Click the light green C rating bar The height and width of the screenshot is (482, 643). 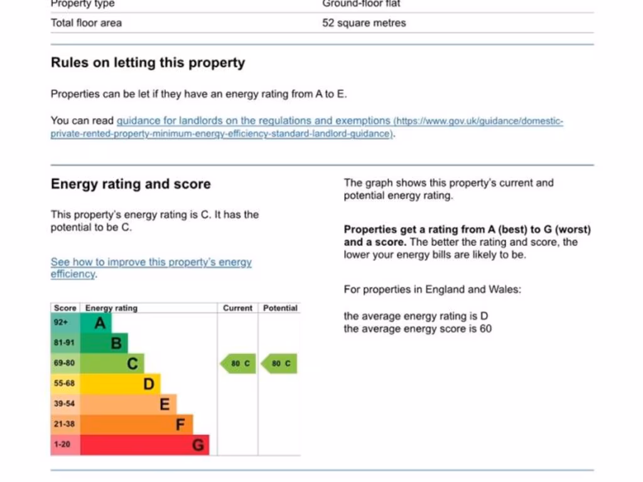point(113,363)
